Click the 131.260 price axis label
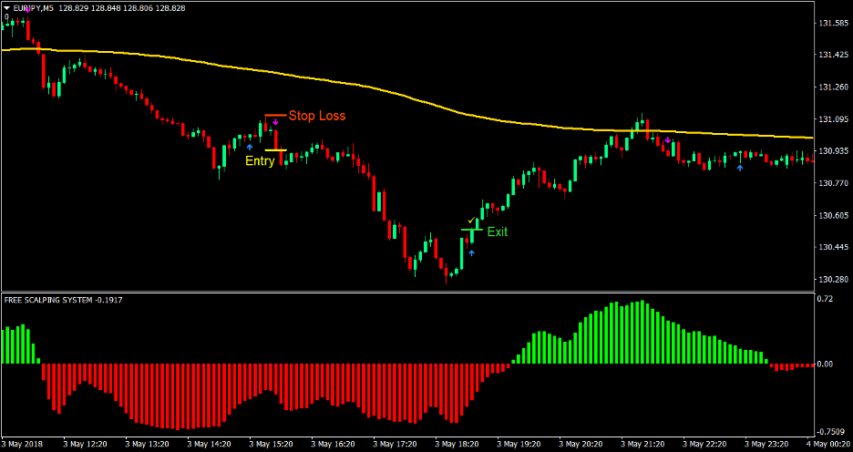Viewport: 853px width, 452px height. pos(833,87)
